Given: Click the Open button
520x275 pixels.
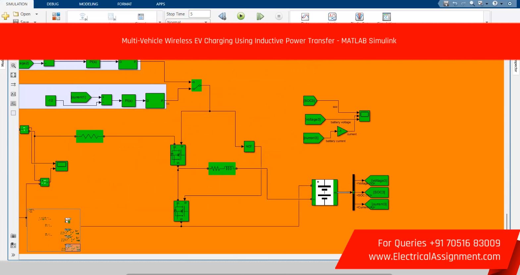Looking at the screenshot, I should click(x=22, y=14).
